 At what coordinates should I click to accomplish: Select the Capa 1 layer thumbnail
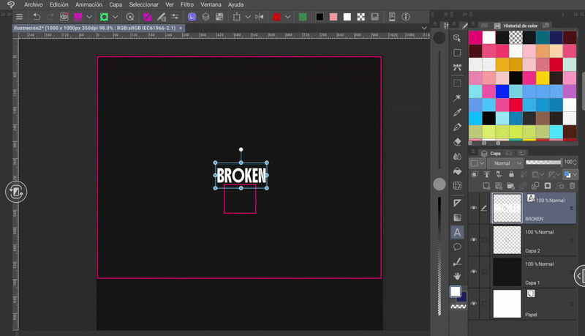[x=507, y=271]
